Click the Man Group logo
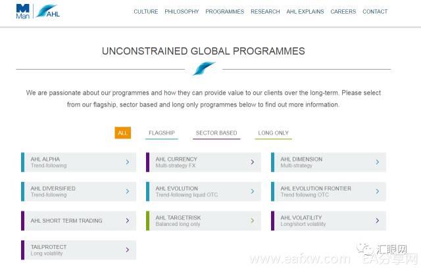The width and height of the screenshot is (421, 268). coord(23,12)
